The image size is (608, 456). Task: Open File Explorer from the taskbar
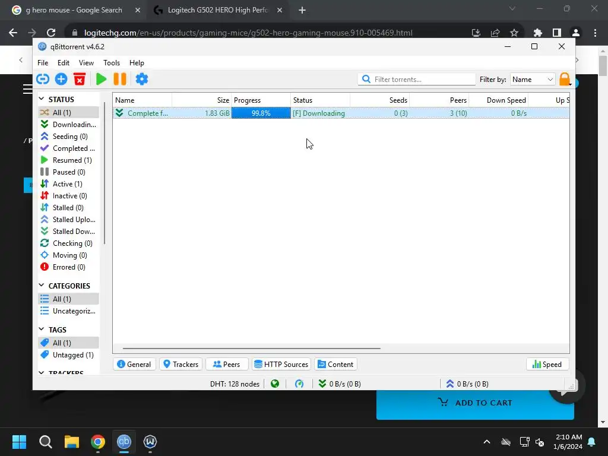coord(71,442)
